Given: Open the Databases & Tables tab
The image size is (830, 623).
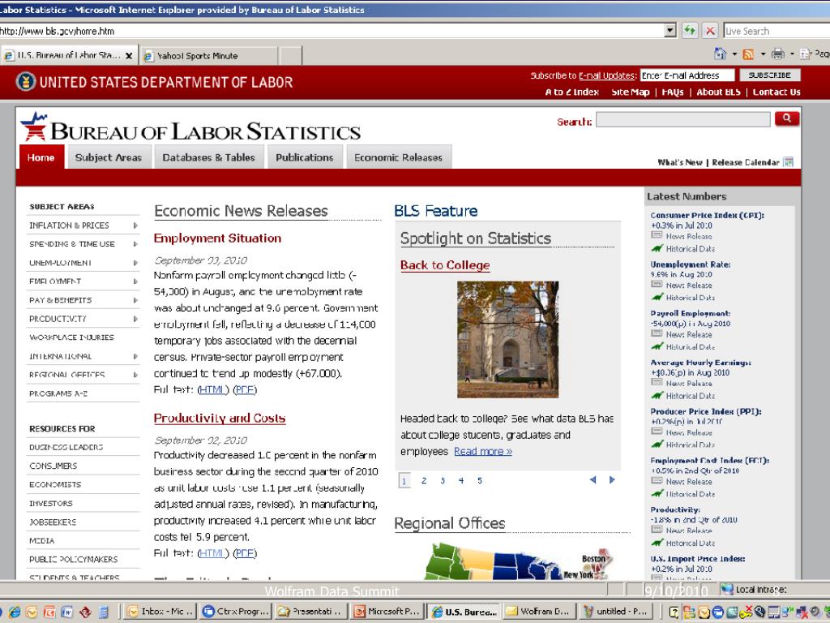Looking at the screenshot, I should pos(208,157).
